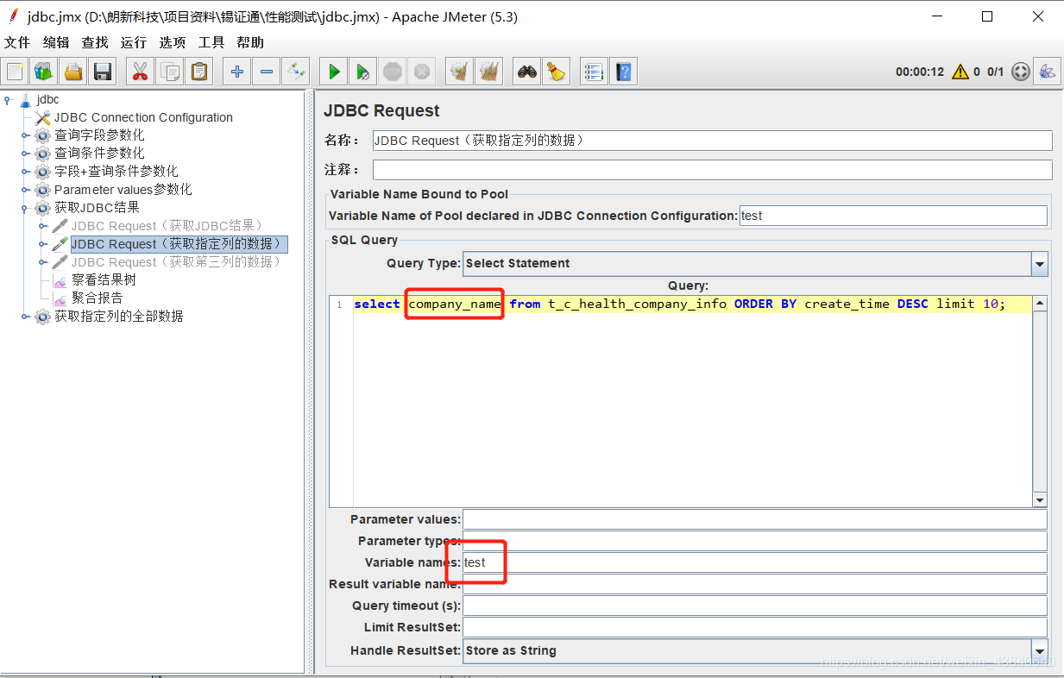
Task: Click the Copy toolbar icon
Action: pyautogui.click(x=170, y=72)
